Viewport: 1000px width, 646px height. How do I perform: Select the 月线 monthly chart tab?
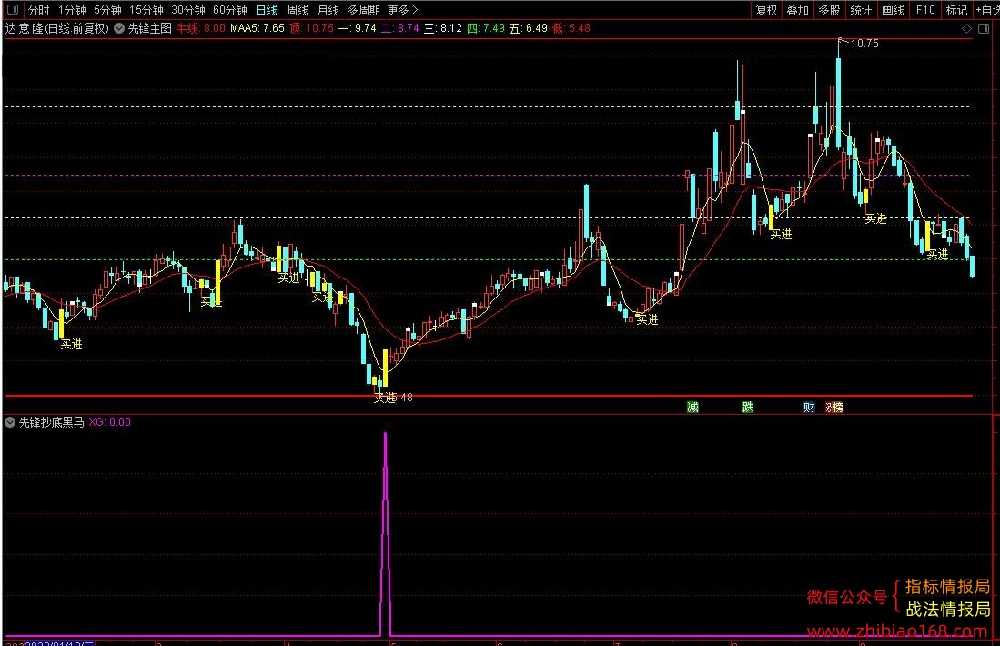click(328, 10)
